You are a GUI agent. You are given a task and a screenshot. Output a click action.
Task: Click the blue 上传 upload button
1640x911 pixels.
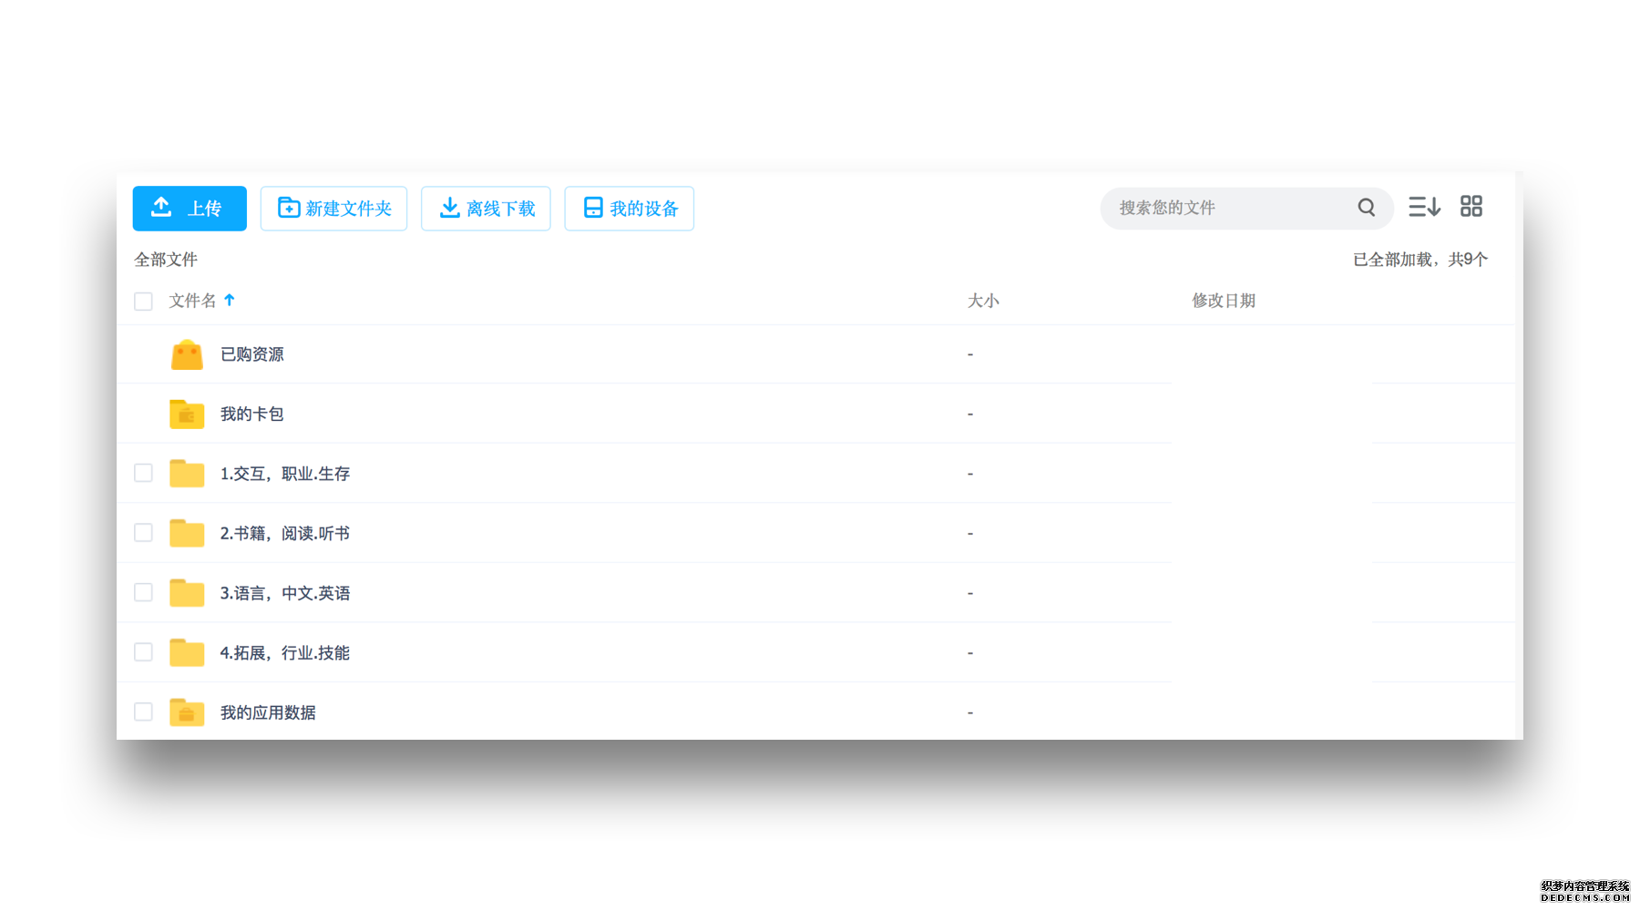(190, 209)
